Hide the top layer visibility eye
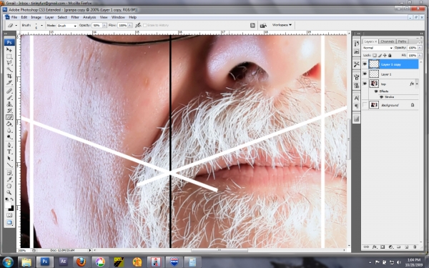Image resolution: width=429 pixels, height=268 pixels. click(365, 84)
